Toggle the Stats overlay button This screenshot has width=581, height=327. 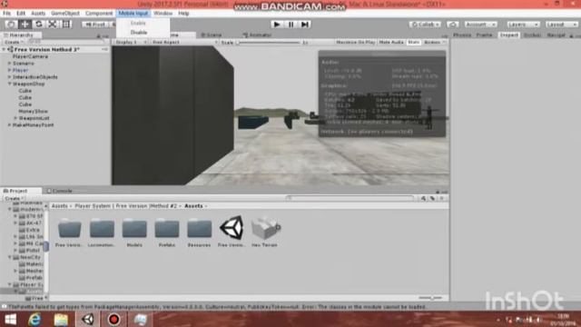tap(414, 43)
